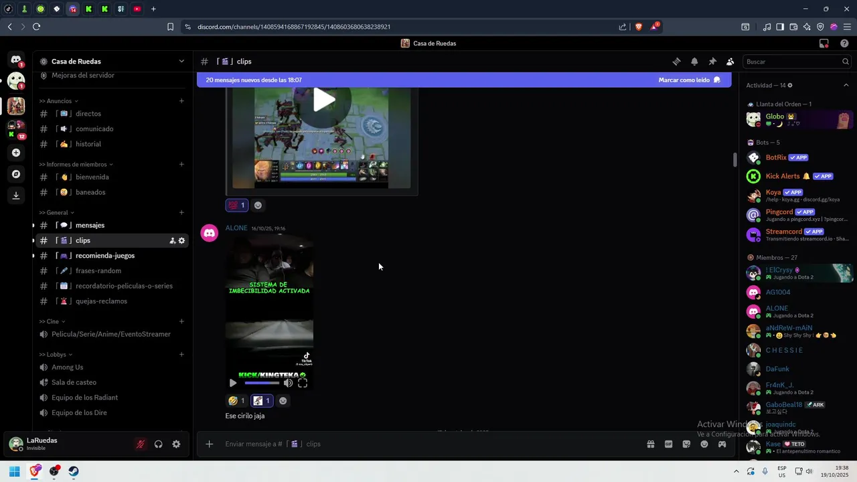Show pinned messages pin icon
Screen dimensions: 857x482
(x=712, y=62)
